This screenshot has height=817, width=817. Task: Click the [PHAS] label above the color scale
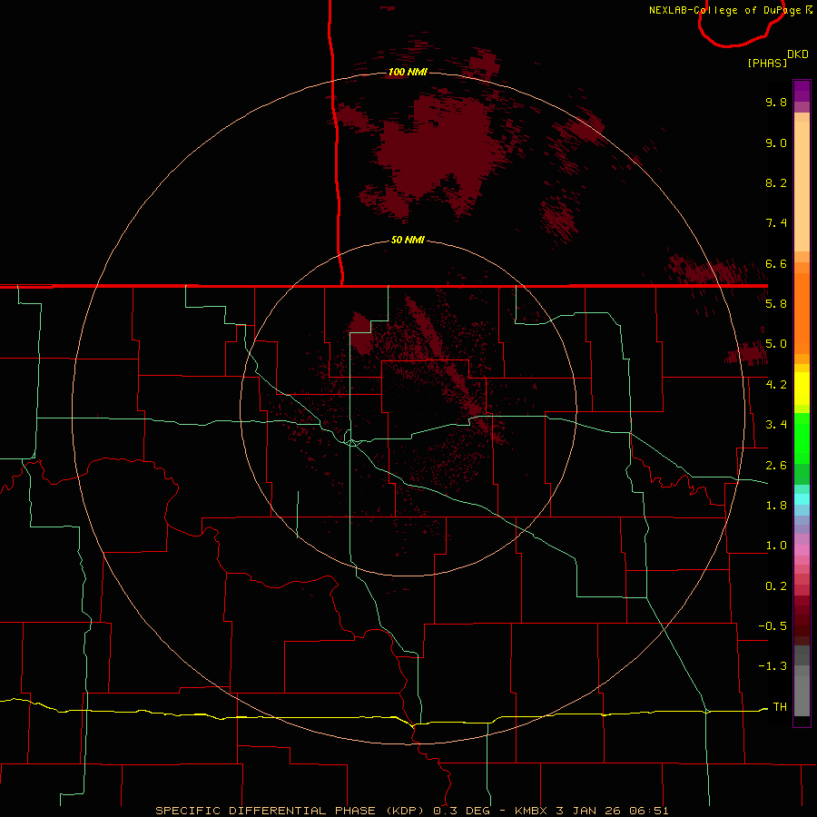[x=767, y=63]
